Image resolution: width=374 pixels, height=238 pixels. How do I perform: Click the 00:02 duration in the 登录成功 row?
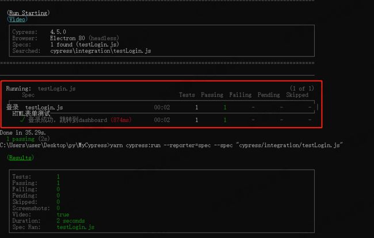point(162,120)
